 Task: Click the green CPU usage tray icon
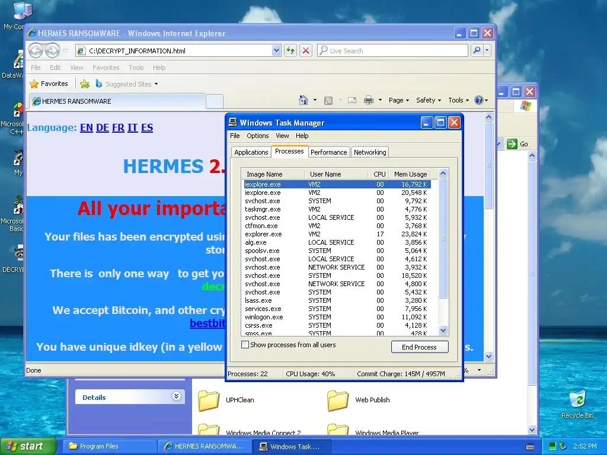coord(552,446)
